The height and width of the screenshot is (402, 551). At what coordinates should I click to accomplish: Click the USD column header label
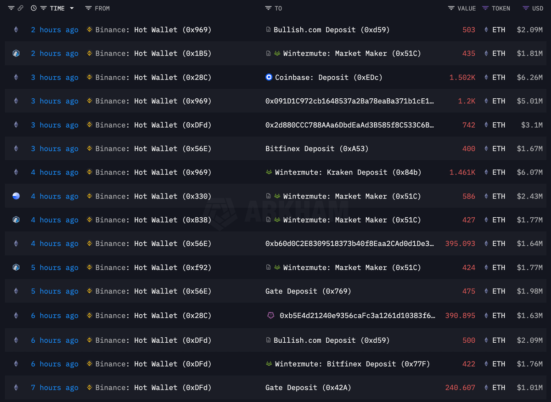point(538,8)
